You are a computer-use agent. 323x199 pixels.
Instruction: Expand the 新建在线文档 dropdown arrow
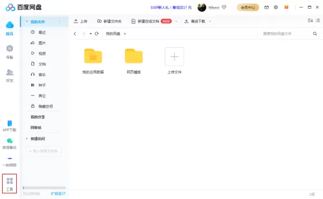pyautogui.click(x=176, y=21)
